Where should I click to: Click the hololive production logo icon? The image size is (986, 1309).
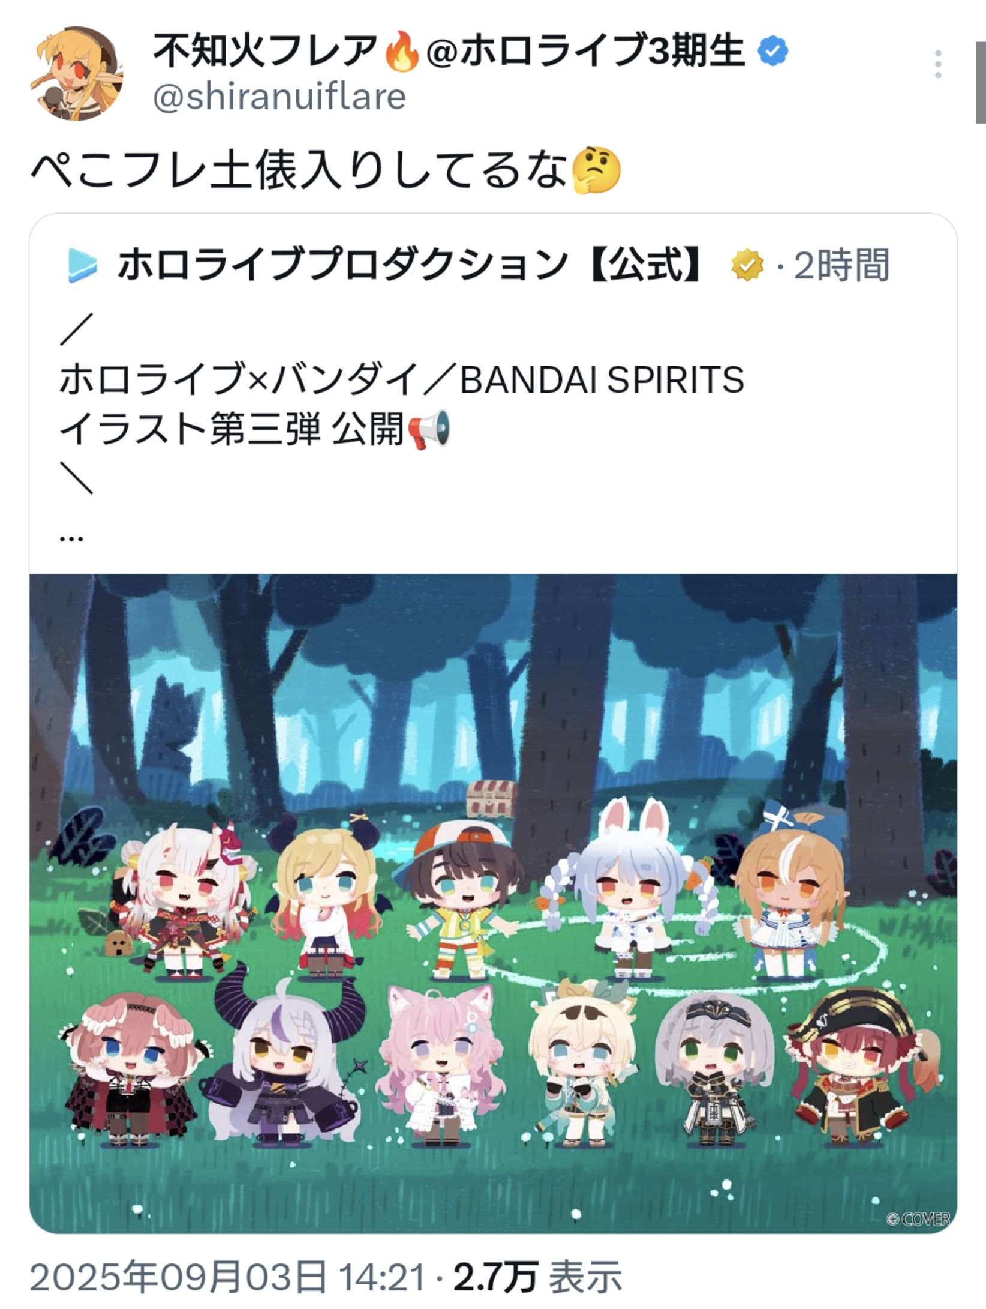82,265
